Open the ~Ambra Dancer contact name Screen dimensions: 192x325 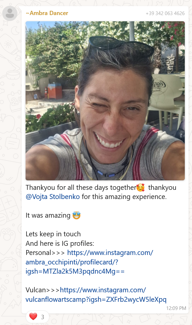47,13
